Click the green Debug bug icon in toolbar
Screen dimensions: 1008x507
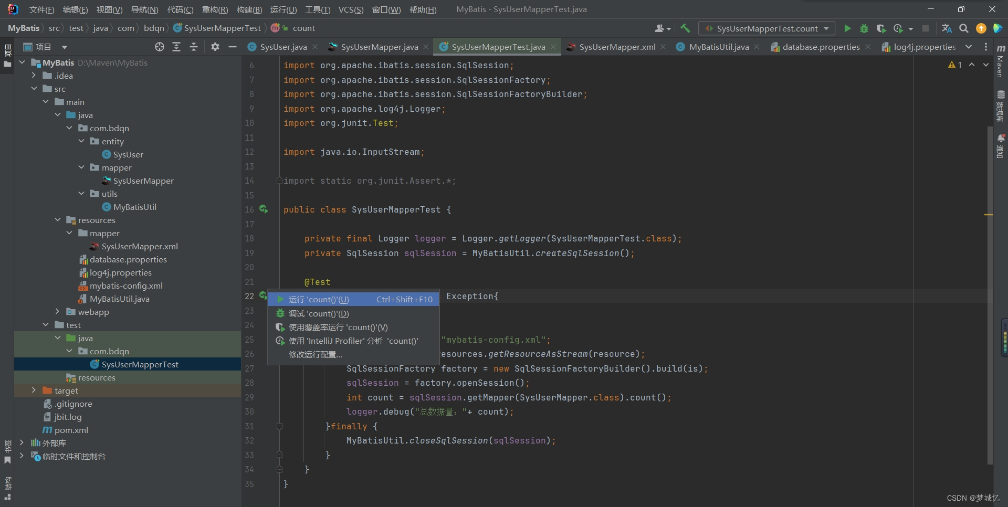point(864,28)
